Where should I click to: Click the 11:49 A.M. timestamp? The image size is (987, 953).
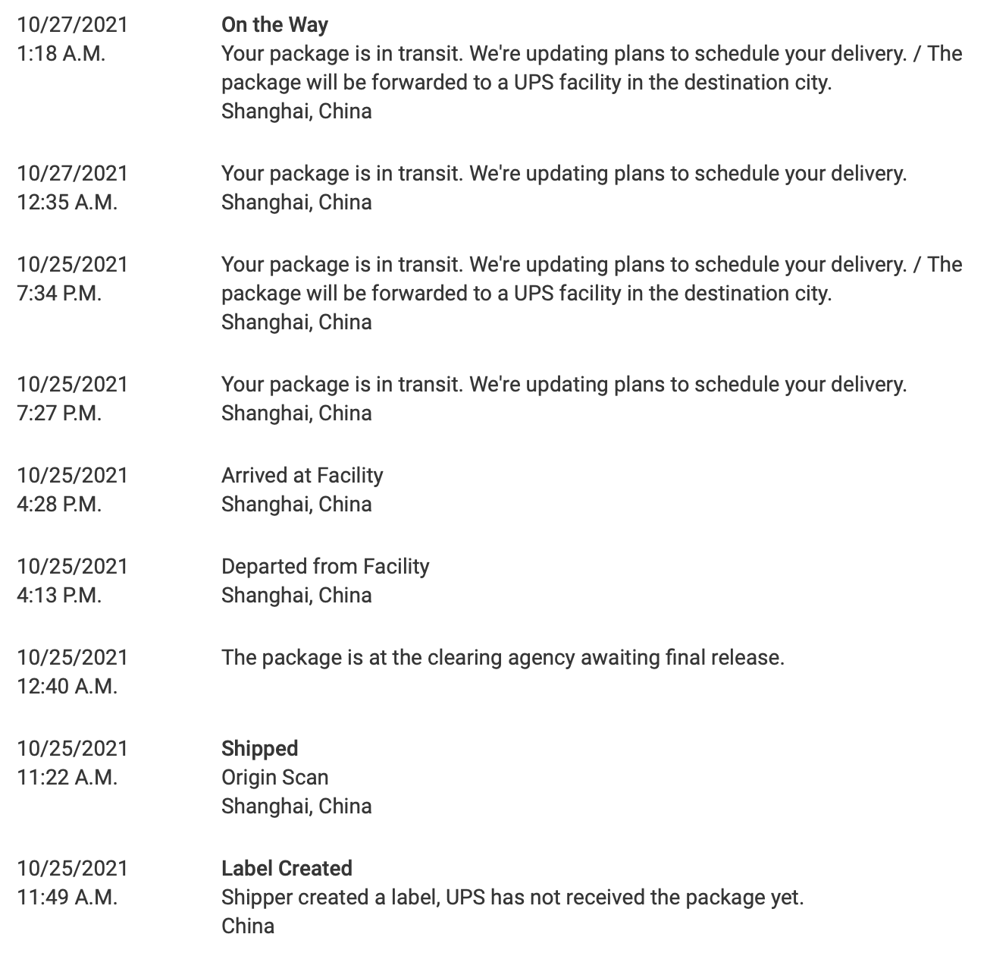point(67,898)
